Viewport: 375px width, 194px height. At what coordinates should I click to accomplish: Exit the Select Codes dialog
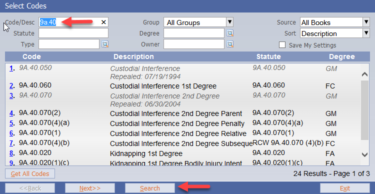tap(345, 188)
